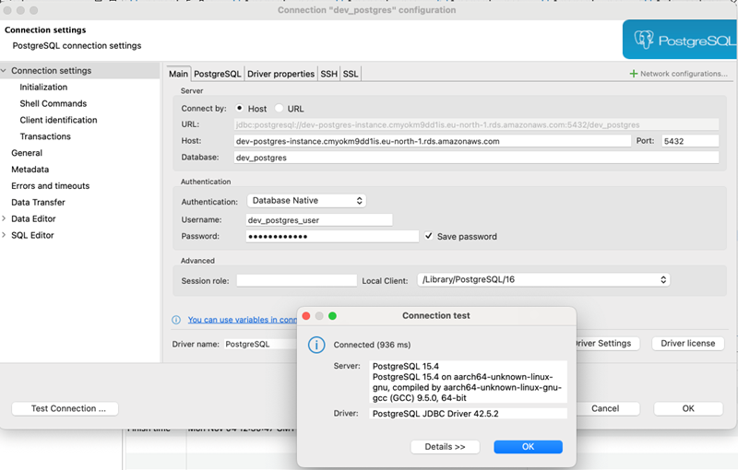Open the 'You can use variables' link
Viewport: 738px width, 470px height.
pos(243,320)
